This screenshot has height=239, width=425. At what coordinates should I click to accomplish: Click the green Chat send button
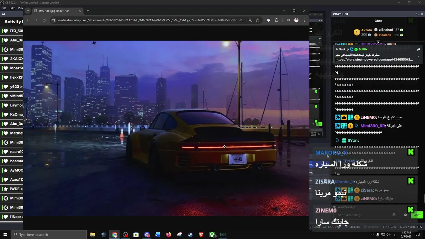click(x=417, y=215)
